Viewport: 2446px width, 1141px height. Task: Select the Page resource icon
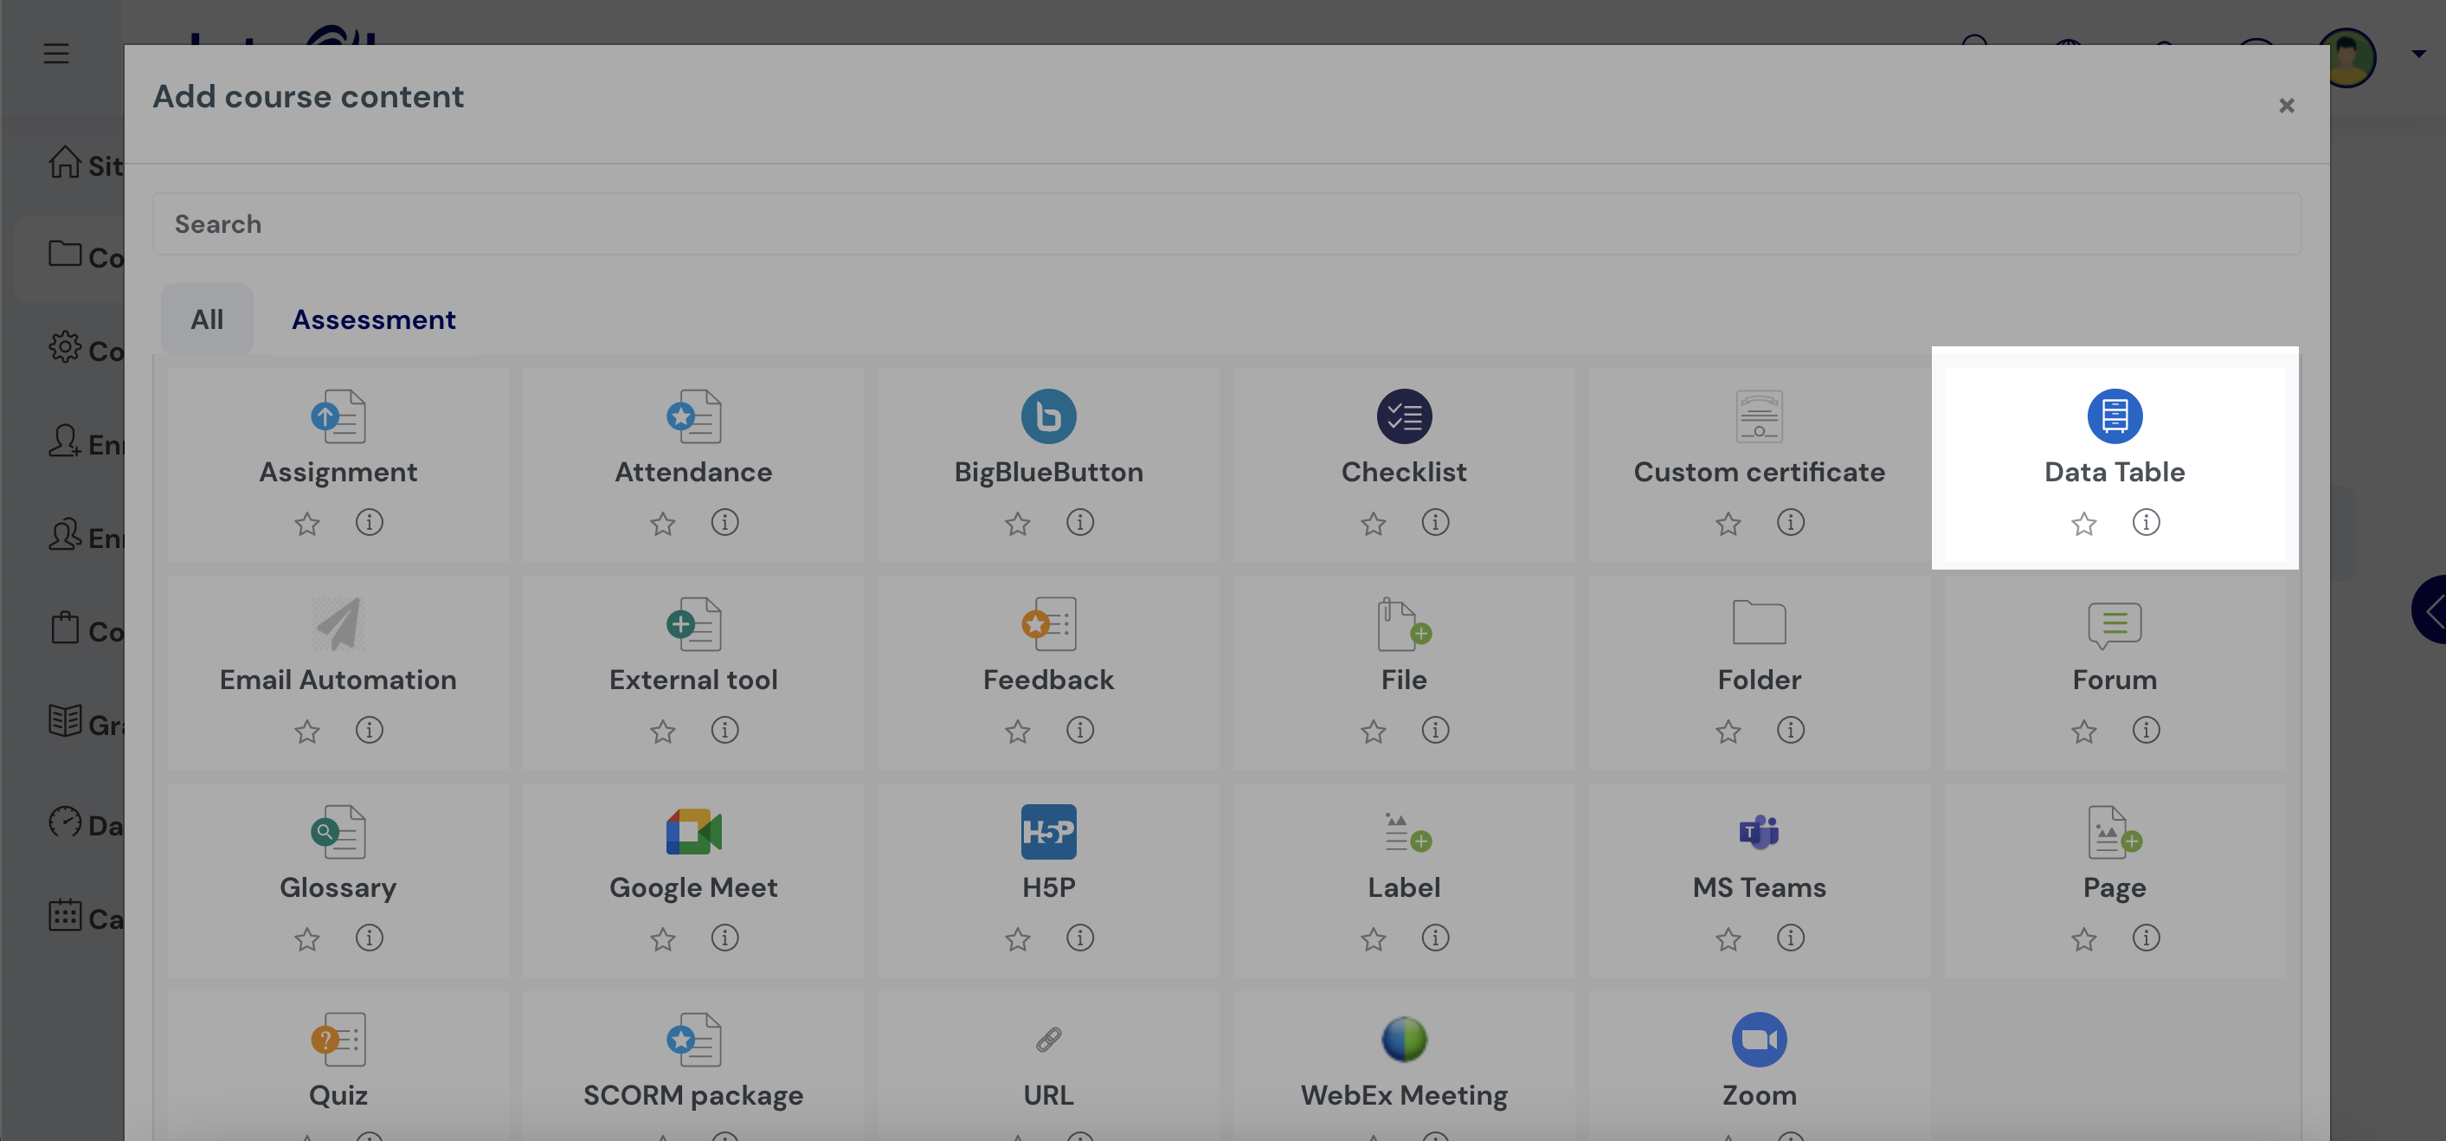point(2114,831)
